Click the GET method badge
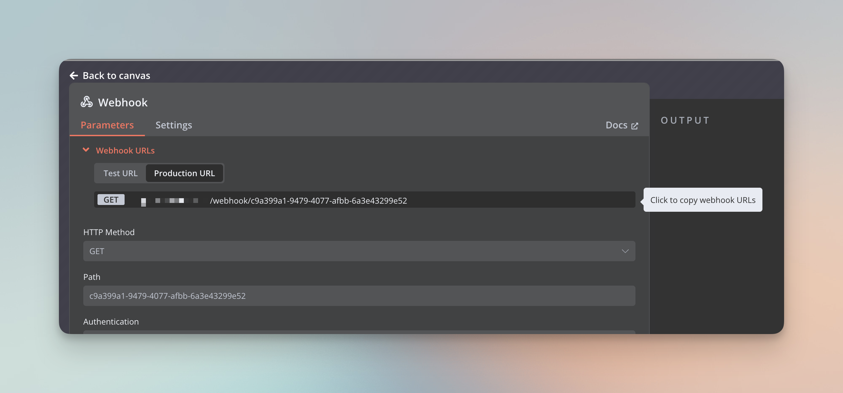 tap(111, 200)
